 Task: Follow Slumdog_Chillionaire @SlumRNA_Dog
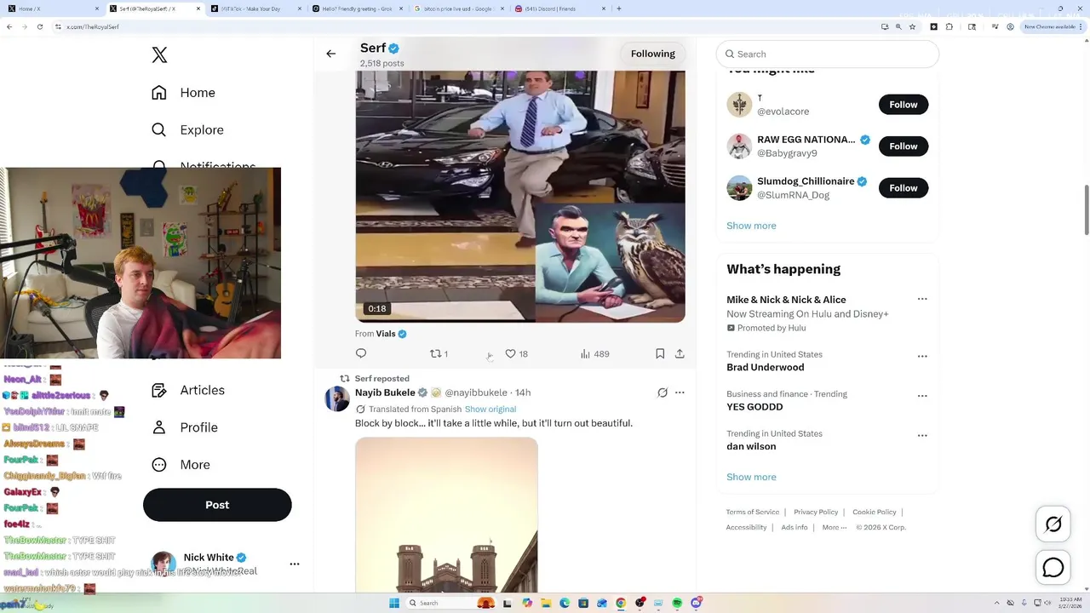pyautogui.click(x=904, y=188)
